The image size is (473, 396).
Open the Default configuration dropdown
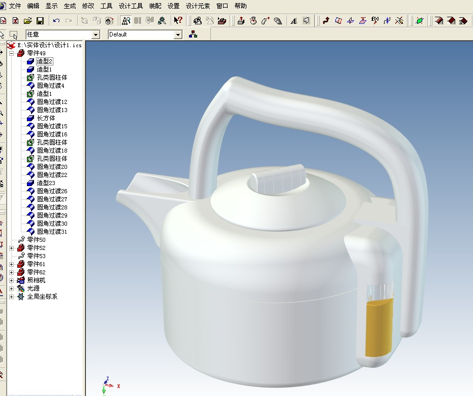tap(178, 35)
